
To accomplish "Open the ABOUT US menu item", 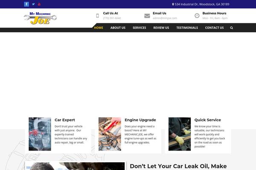I will pyautogui.click(x=118, y=28).
